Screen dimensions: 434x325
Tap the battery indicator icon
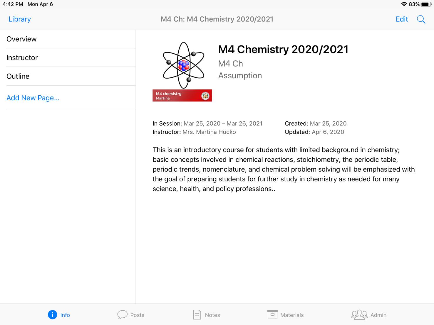(427, 4)
